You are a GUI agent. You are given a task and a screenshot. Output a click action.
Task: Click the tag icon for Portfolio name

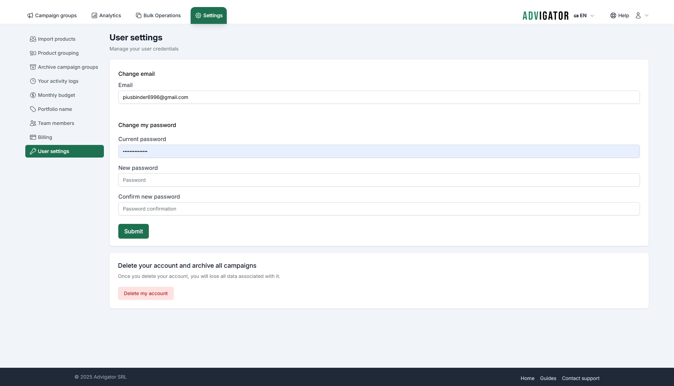coord(33,109)
